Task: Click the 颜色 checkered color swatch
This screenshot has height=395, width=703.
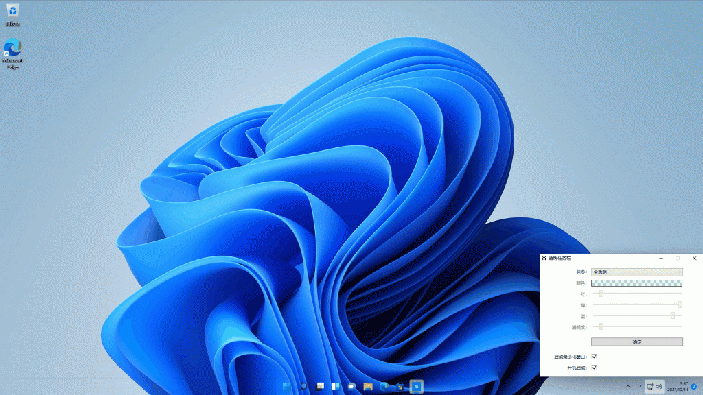Action: 637,283
